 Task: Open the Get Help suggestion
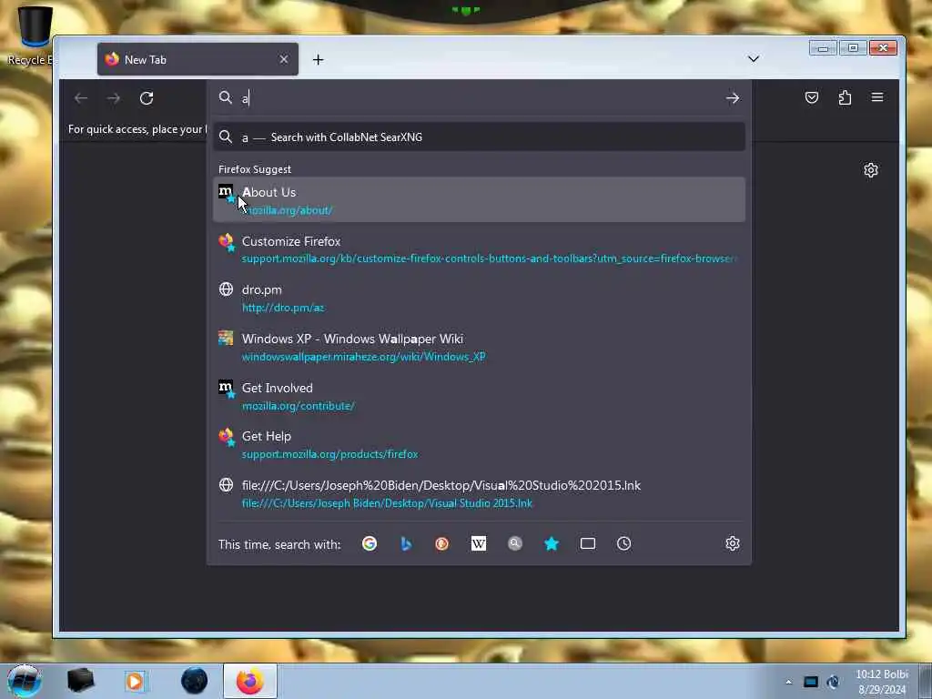(x=479, y=444)
